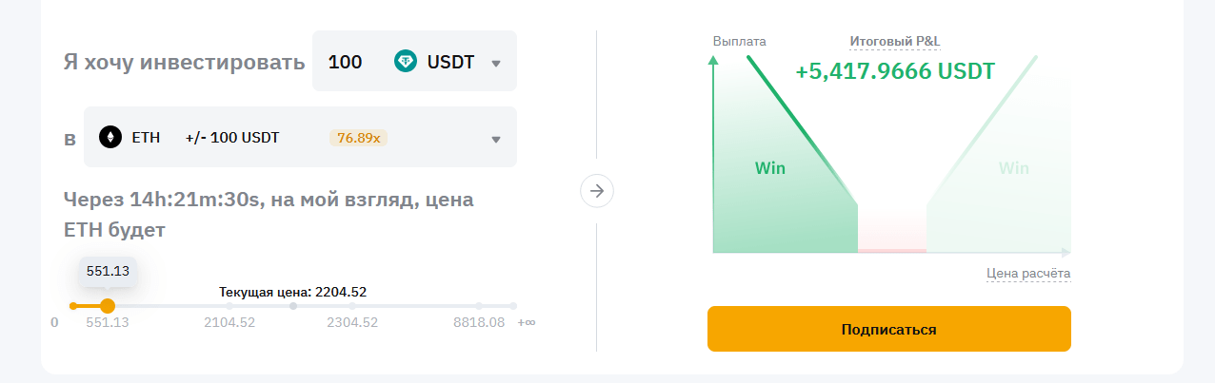Click the Цена расчёта label

click(x=1028, y=274)
